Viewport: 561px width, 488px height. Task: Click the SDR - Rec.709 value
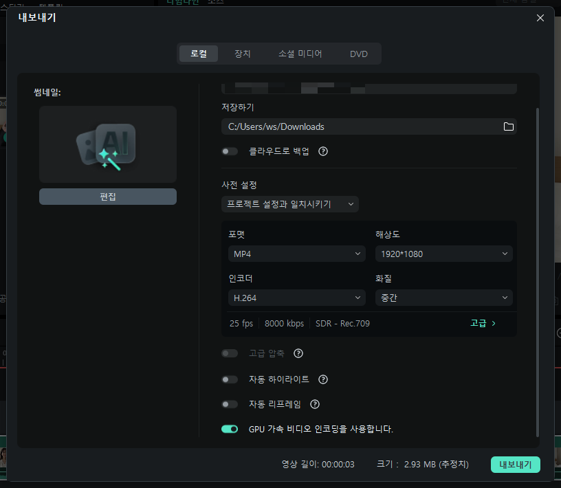tap(342, 324)
